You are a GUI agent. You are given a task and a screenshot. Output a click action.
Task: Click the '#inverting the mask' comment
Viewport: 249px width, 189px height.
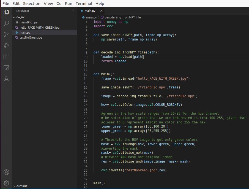(x=119, y=148)
